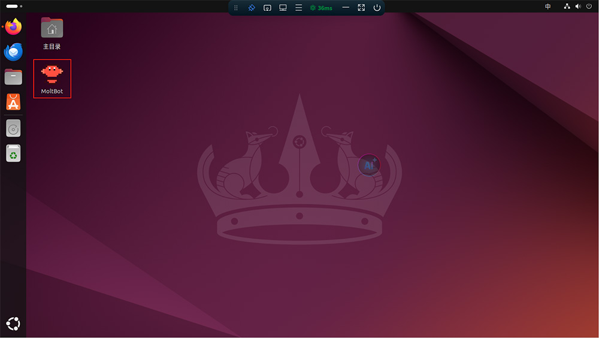Click the screen cast icon in the remote toolbar

[267, 8]
